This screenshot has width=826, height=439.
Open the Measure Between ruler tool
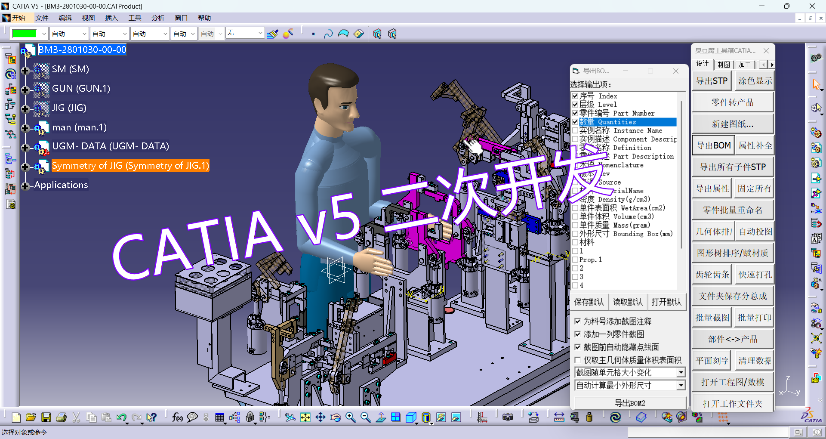[x=559, y=417]
